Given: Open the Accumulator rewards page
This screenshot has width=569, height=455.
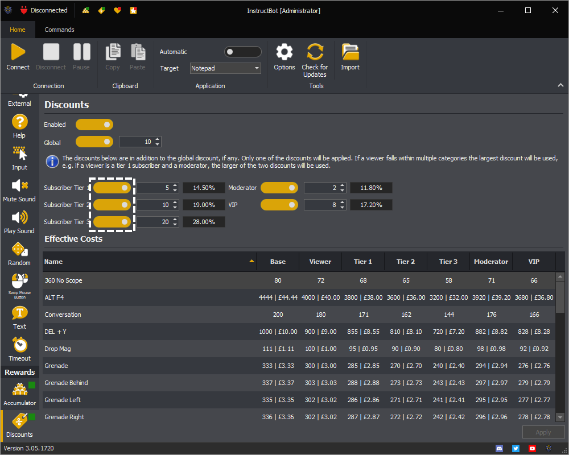Looking at the screenshot, I should coord(19,394).
